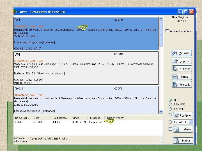Close results with Fechar button

tap(183, 141)
